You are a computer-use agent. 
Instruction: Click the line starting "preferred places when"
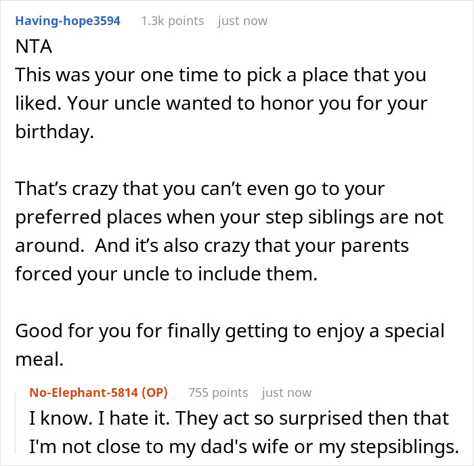point(229,217)
